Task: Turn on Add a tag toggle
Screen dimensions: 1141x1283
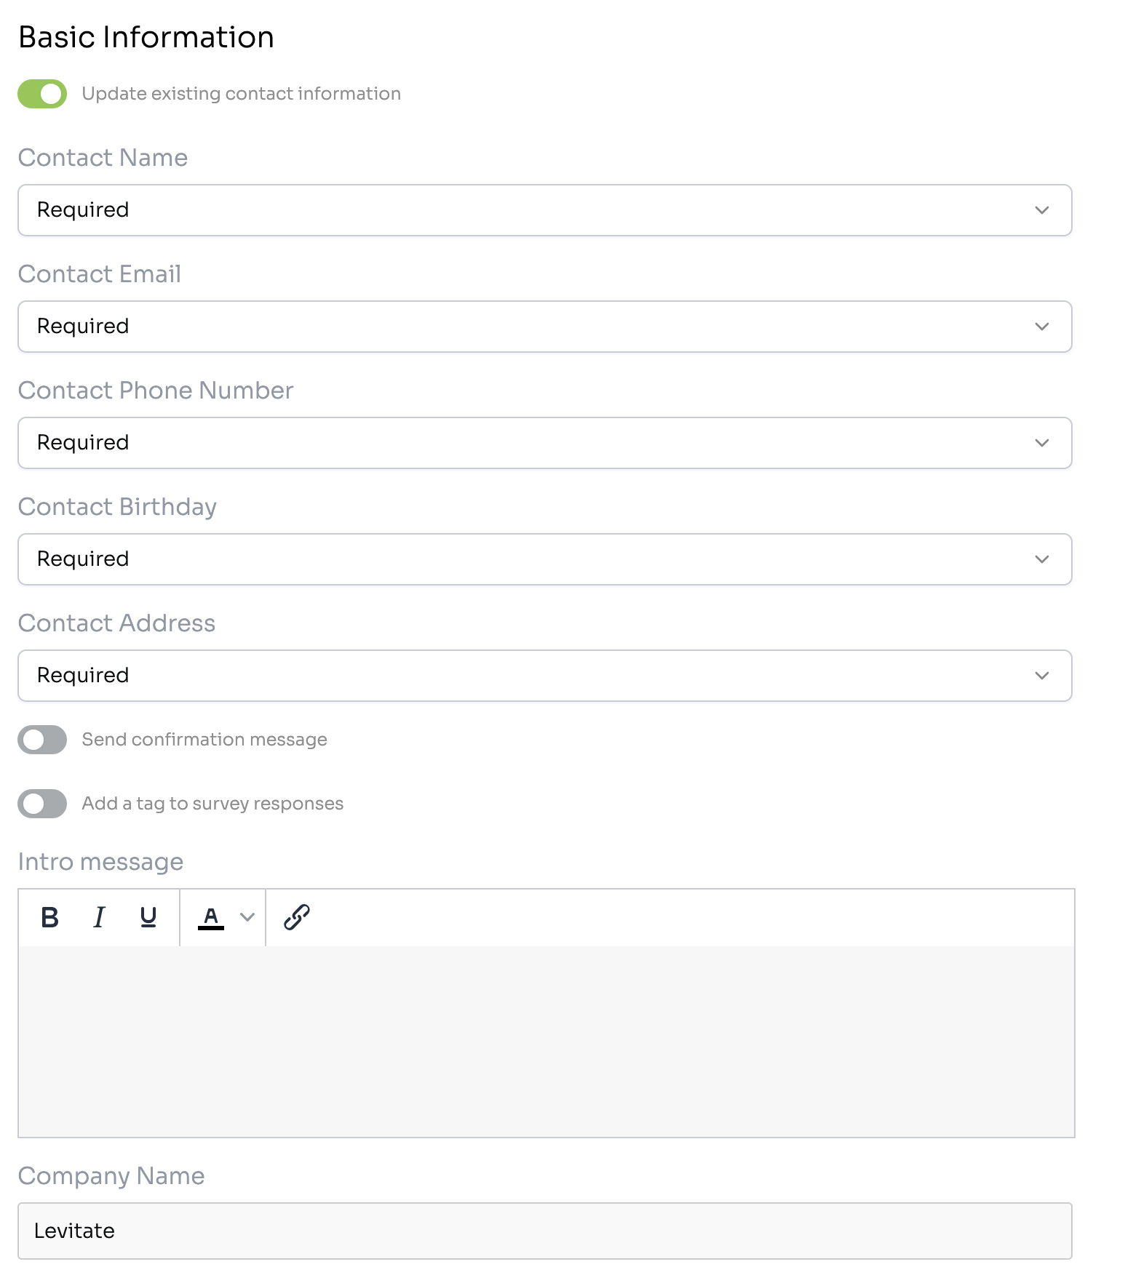Action: (42, 804)
